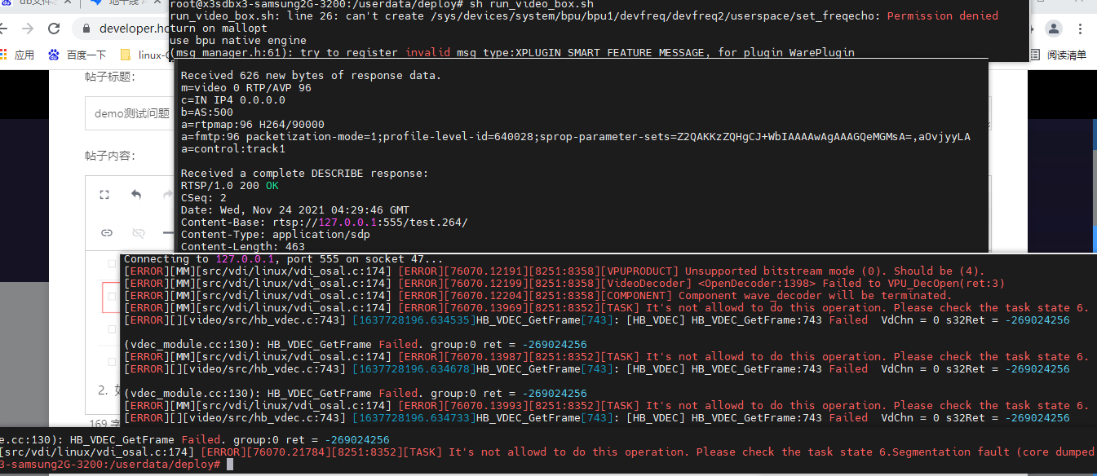Open the 应用 apps shortcut
Image resolution: width=1097 pixels, height=476 pixels.
(18, 55)
